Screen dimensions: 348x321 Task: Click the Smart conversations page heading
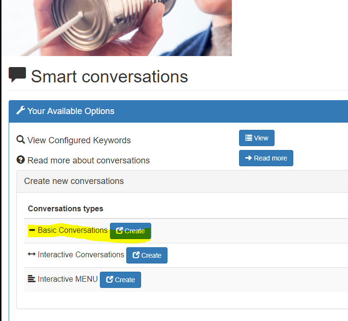[x=109, y=77]
